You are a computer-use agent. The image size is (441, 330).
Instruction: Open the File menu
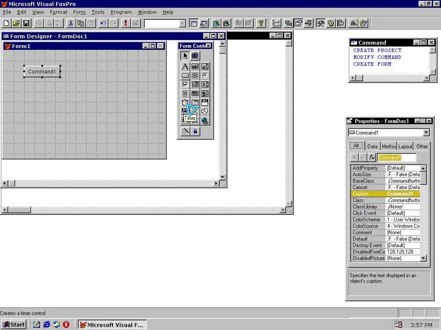pos(7,12)
